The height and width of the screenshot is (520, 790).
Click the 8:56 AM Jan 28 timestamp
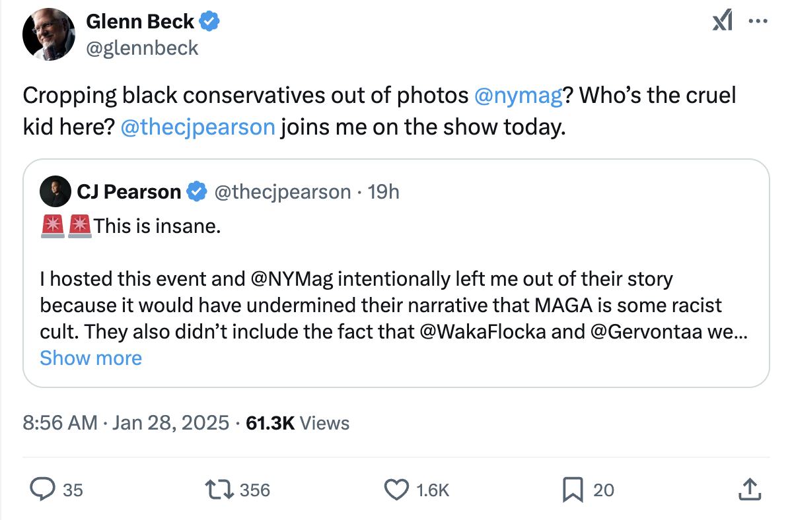pos(126,423)
